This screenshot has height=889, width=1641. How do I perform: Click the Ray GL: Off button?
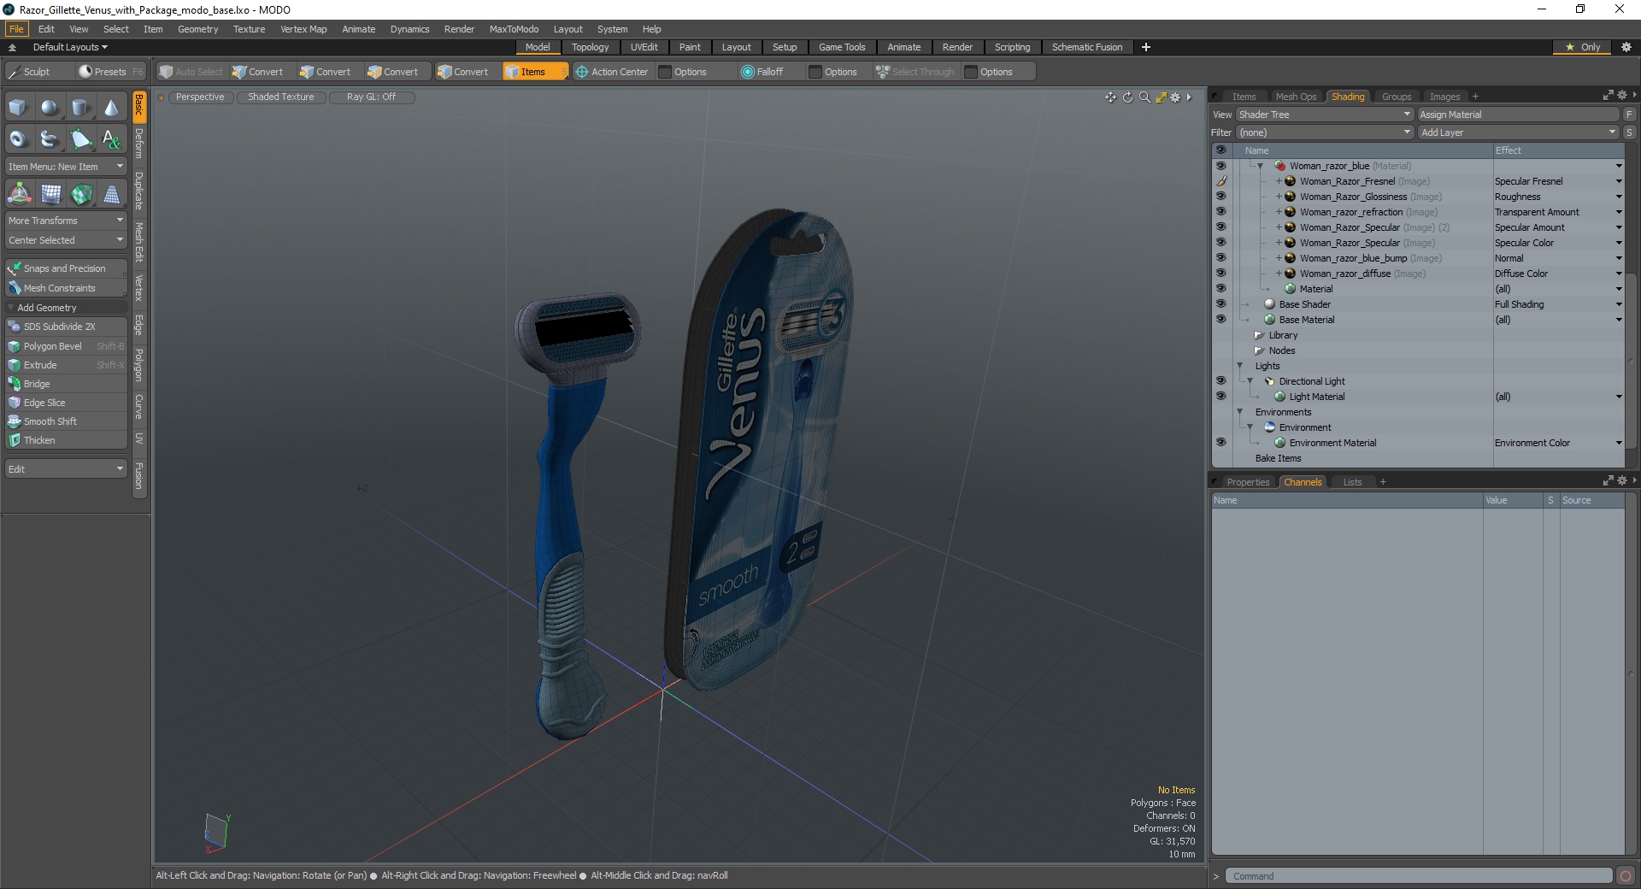pyautogui.click(x=372, y=97)
